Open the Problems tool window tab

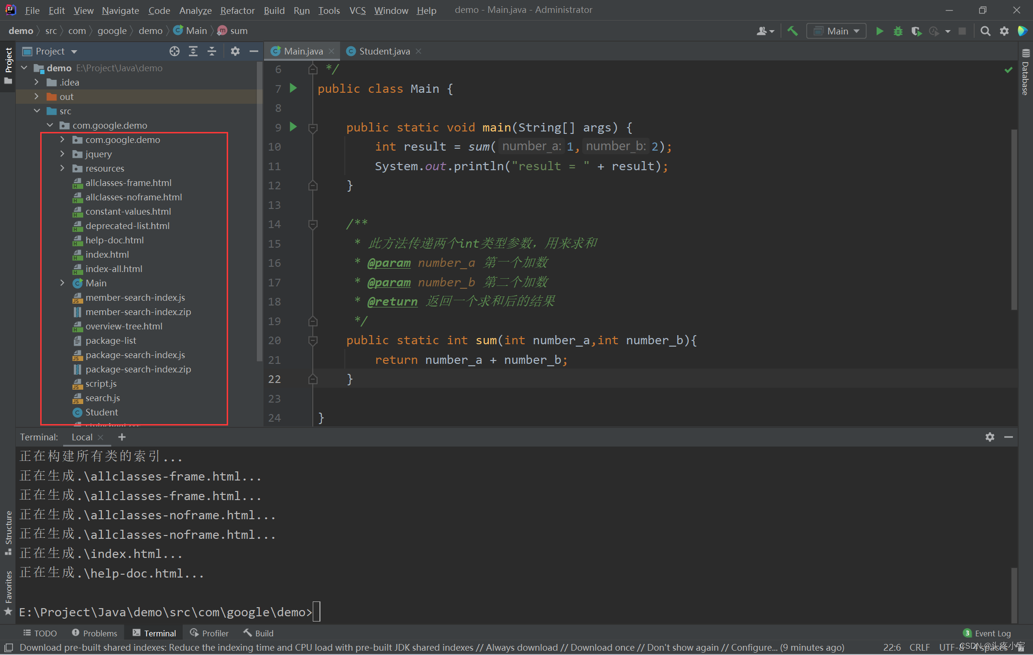coord(95,633)
